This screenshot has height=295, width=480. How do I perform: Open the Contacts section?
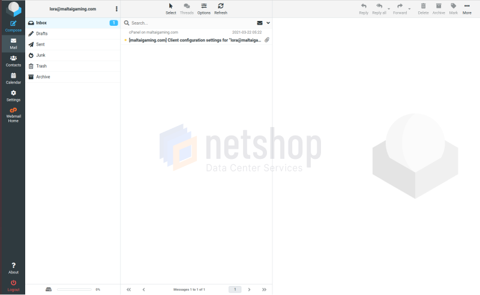pyautogui.click(x=13, y=61)
